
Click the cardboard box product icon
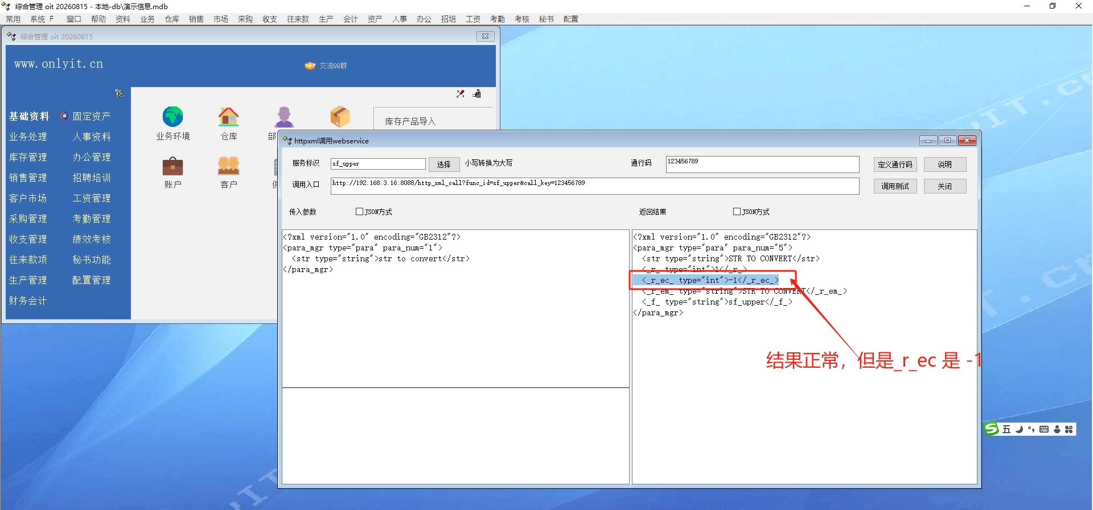pyautogui.click(x=340, y=117)
